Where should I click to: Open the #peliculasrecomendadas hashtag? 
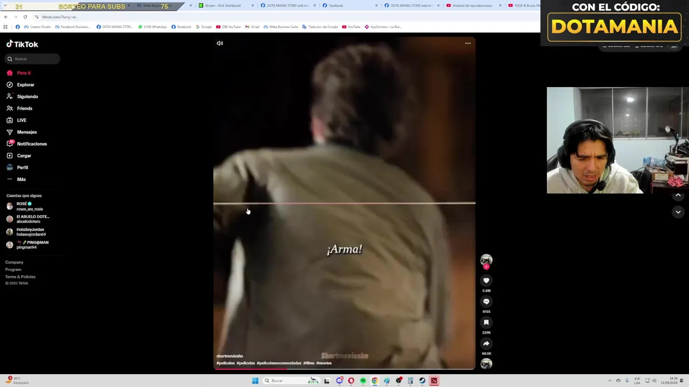point(279,363)
